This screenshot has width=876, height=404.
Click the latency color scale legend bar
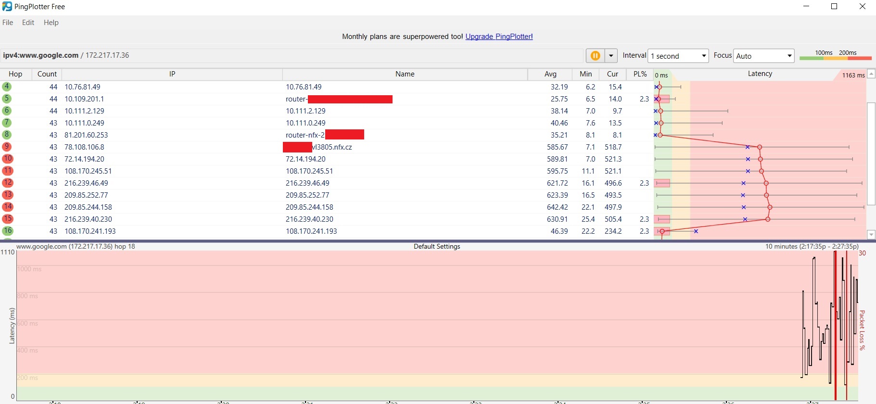835,58
